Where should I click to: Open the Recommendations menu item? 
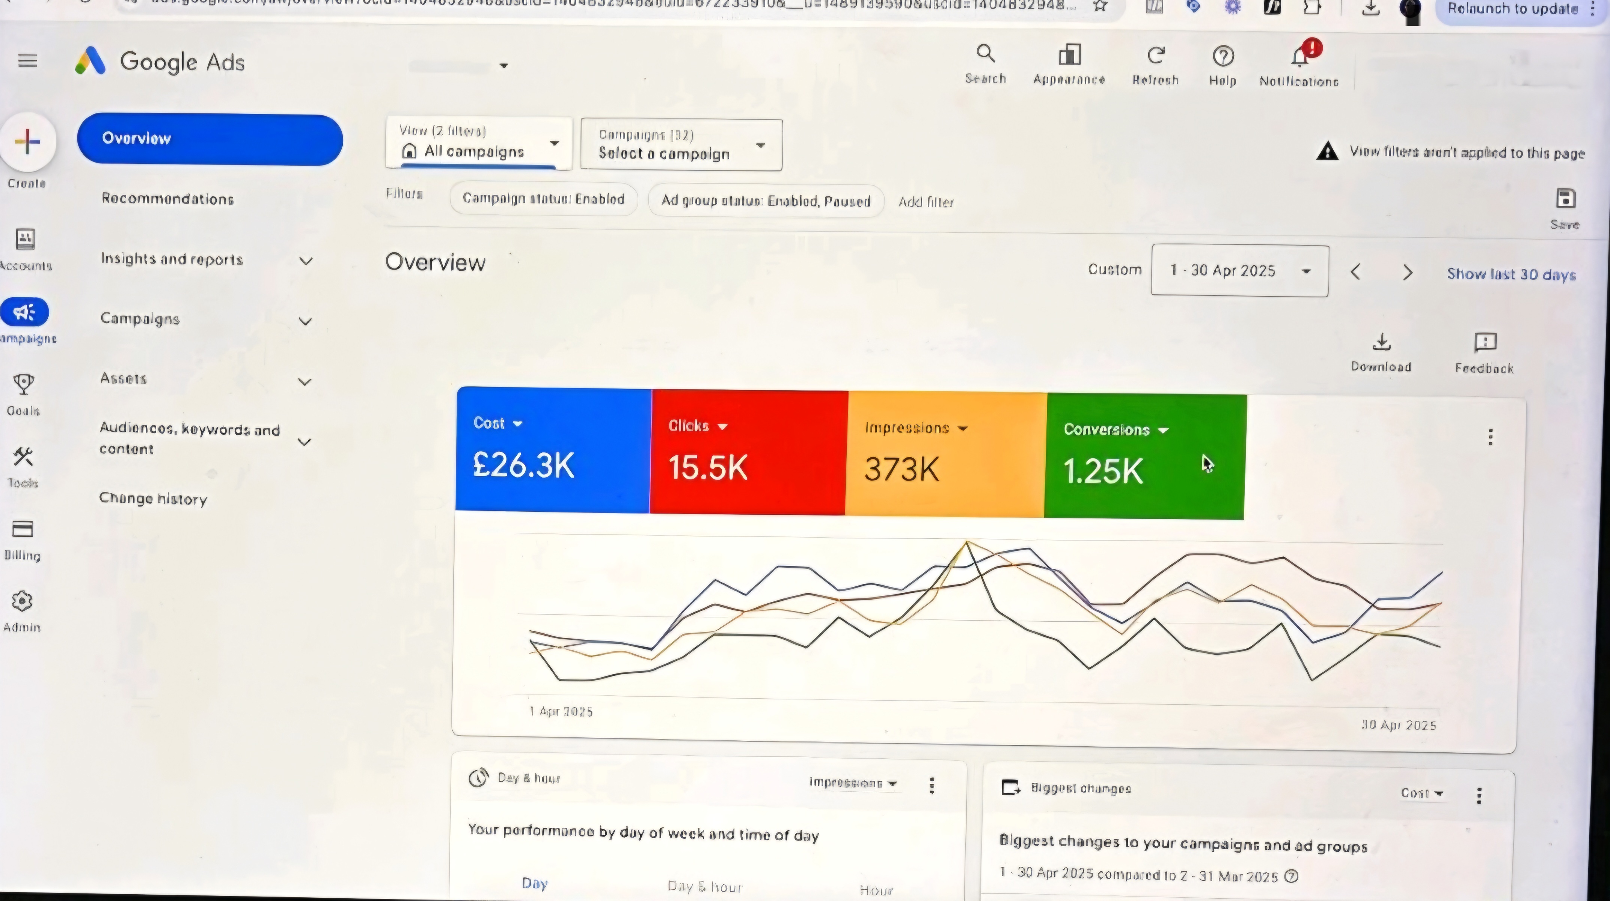click(167, 199)
